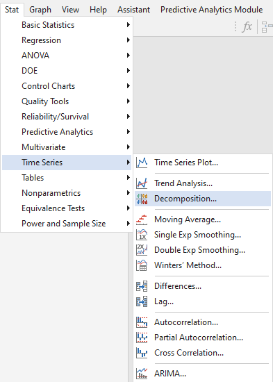Viewport: 273px width, 382px height.
Task: Click the Winters' Method icon
Action: coord(142,265)
